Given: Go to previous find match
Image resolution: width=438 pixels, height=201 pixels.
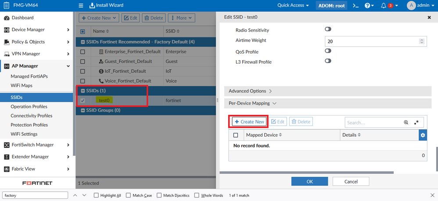Looking at the screenshot, I should (x=75, y=195).
